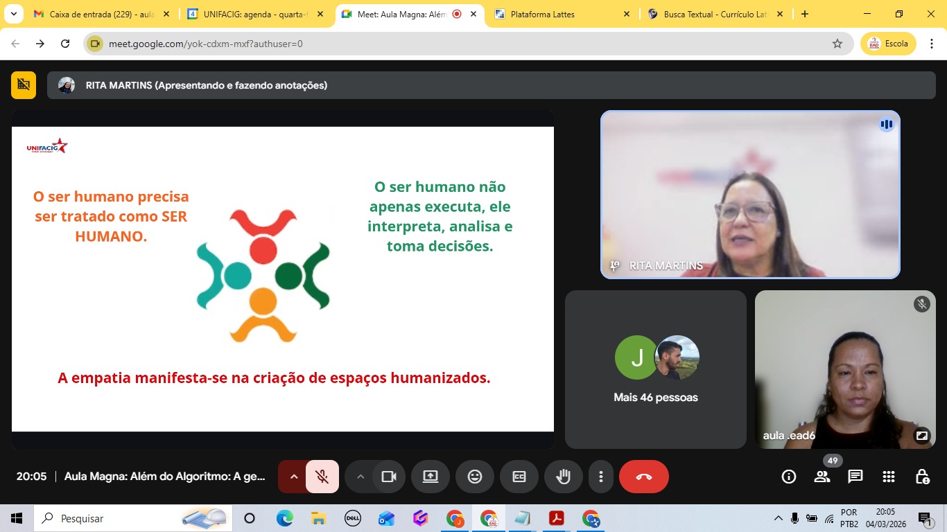Open the more options three-dot menu

coord(600,477)
